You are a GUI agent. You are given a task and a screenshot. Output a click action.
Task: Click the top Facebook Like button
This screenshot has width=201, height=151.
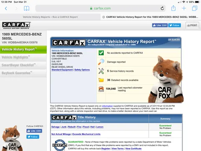(x=160, y=25)
